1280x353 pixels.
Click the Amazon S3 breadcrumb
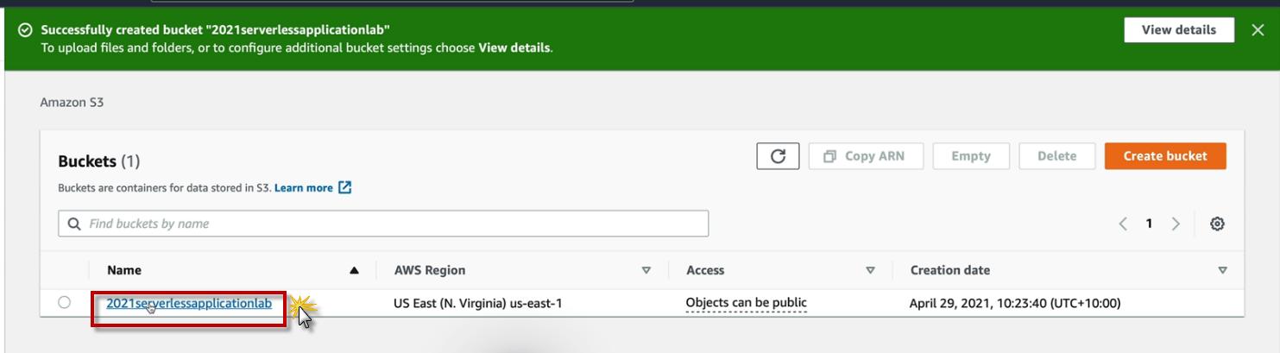72,103
